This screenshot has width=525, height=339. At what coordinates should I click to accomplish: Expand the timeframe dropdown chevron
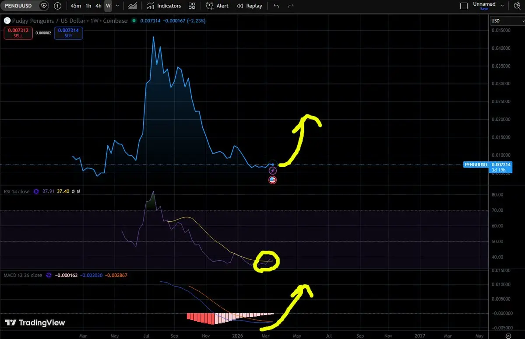(117, 6)
